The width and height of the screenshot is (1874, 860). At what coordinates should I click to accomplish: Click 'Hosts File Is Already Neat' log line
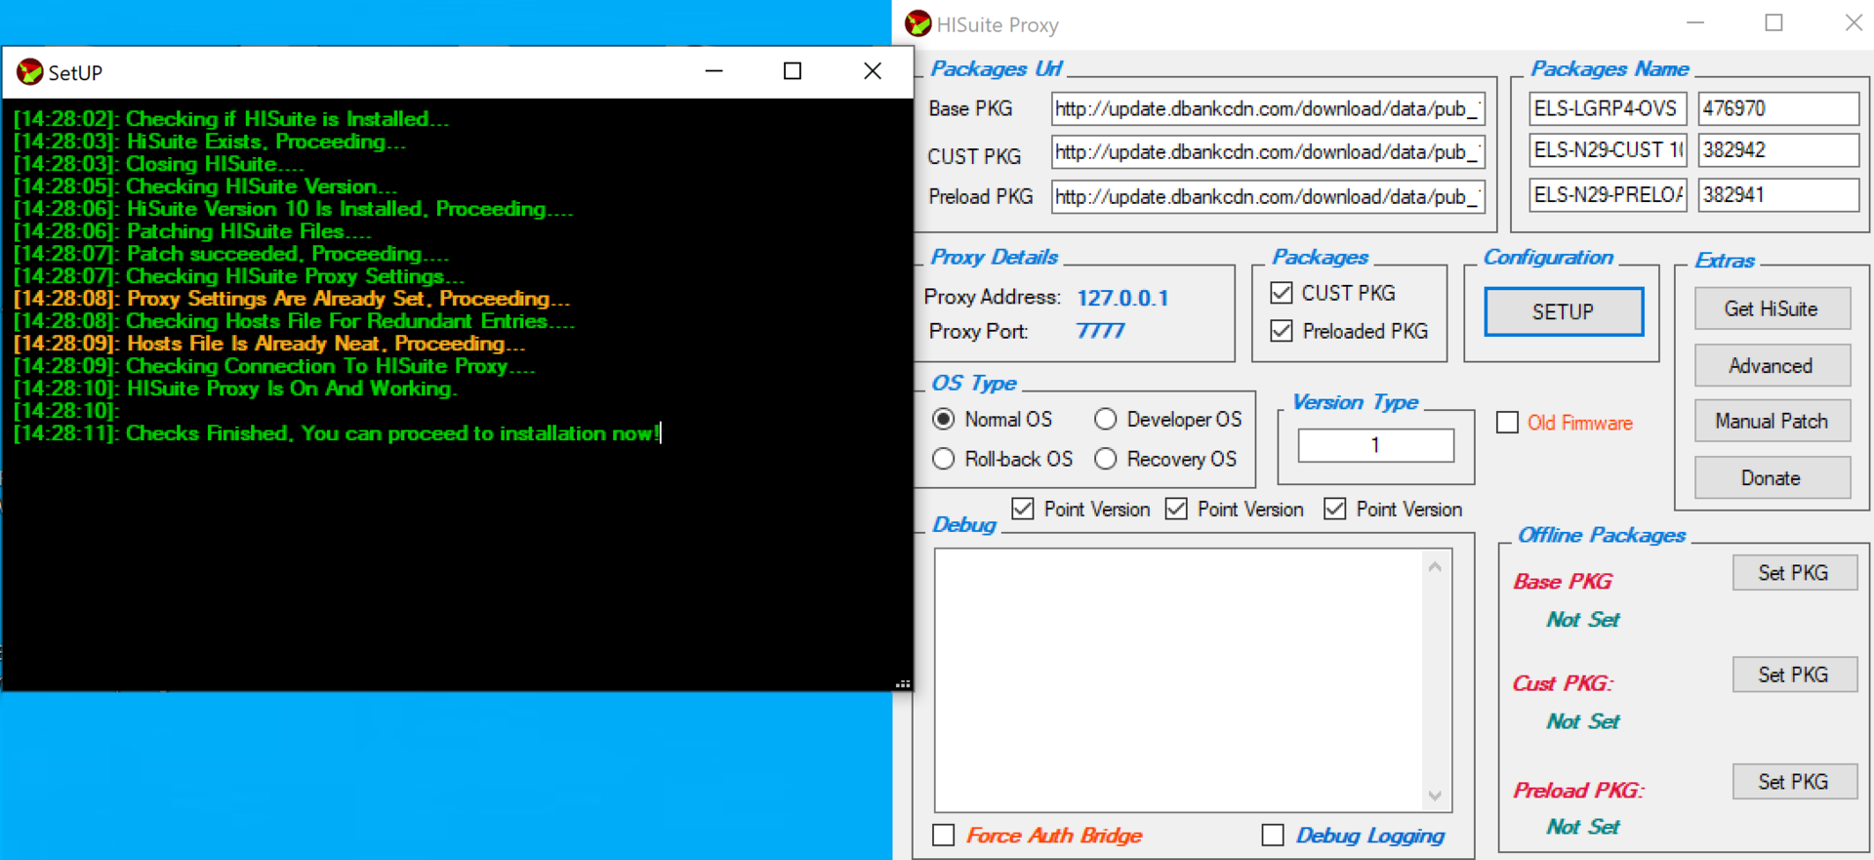coord(269,344)
